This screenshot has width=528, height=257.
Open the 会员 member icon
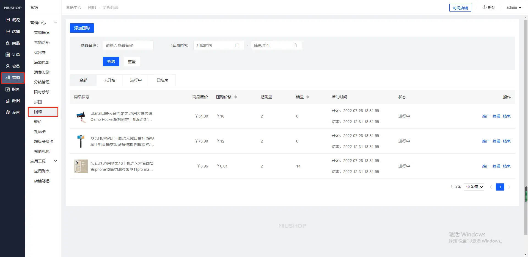[x=8, y=66]
